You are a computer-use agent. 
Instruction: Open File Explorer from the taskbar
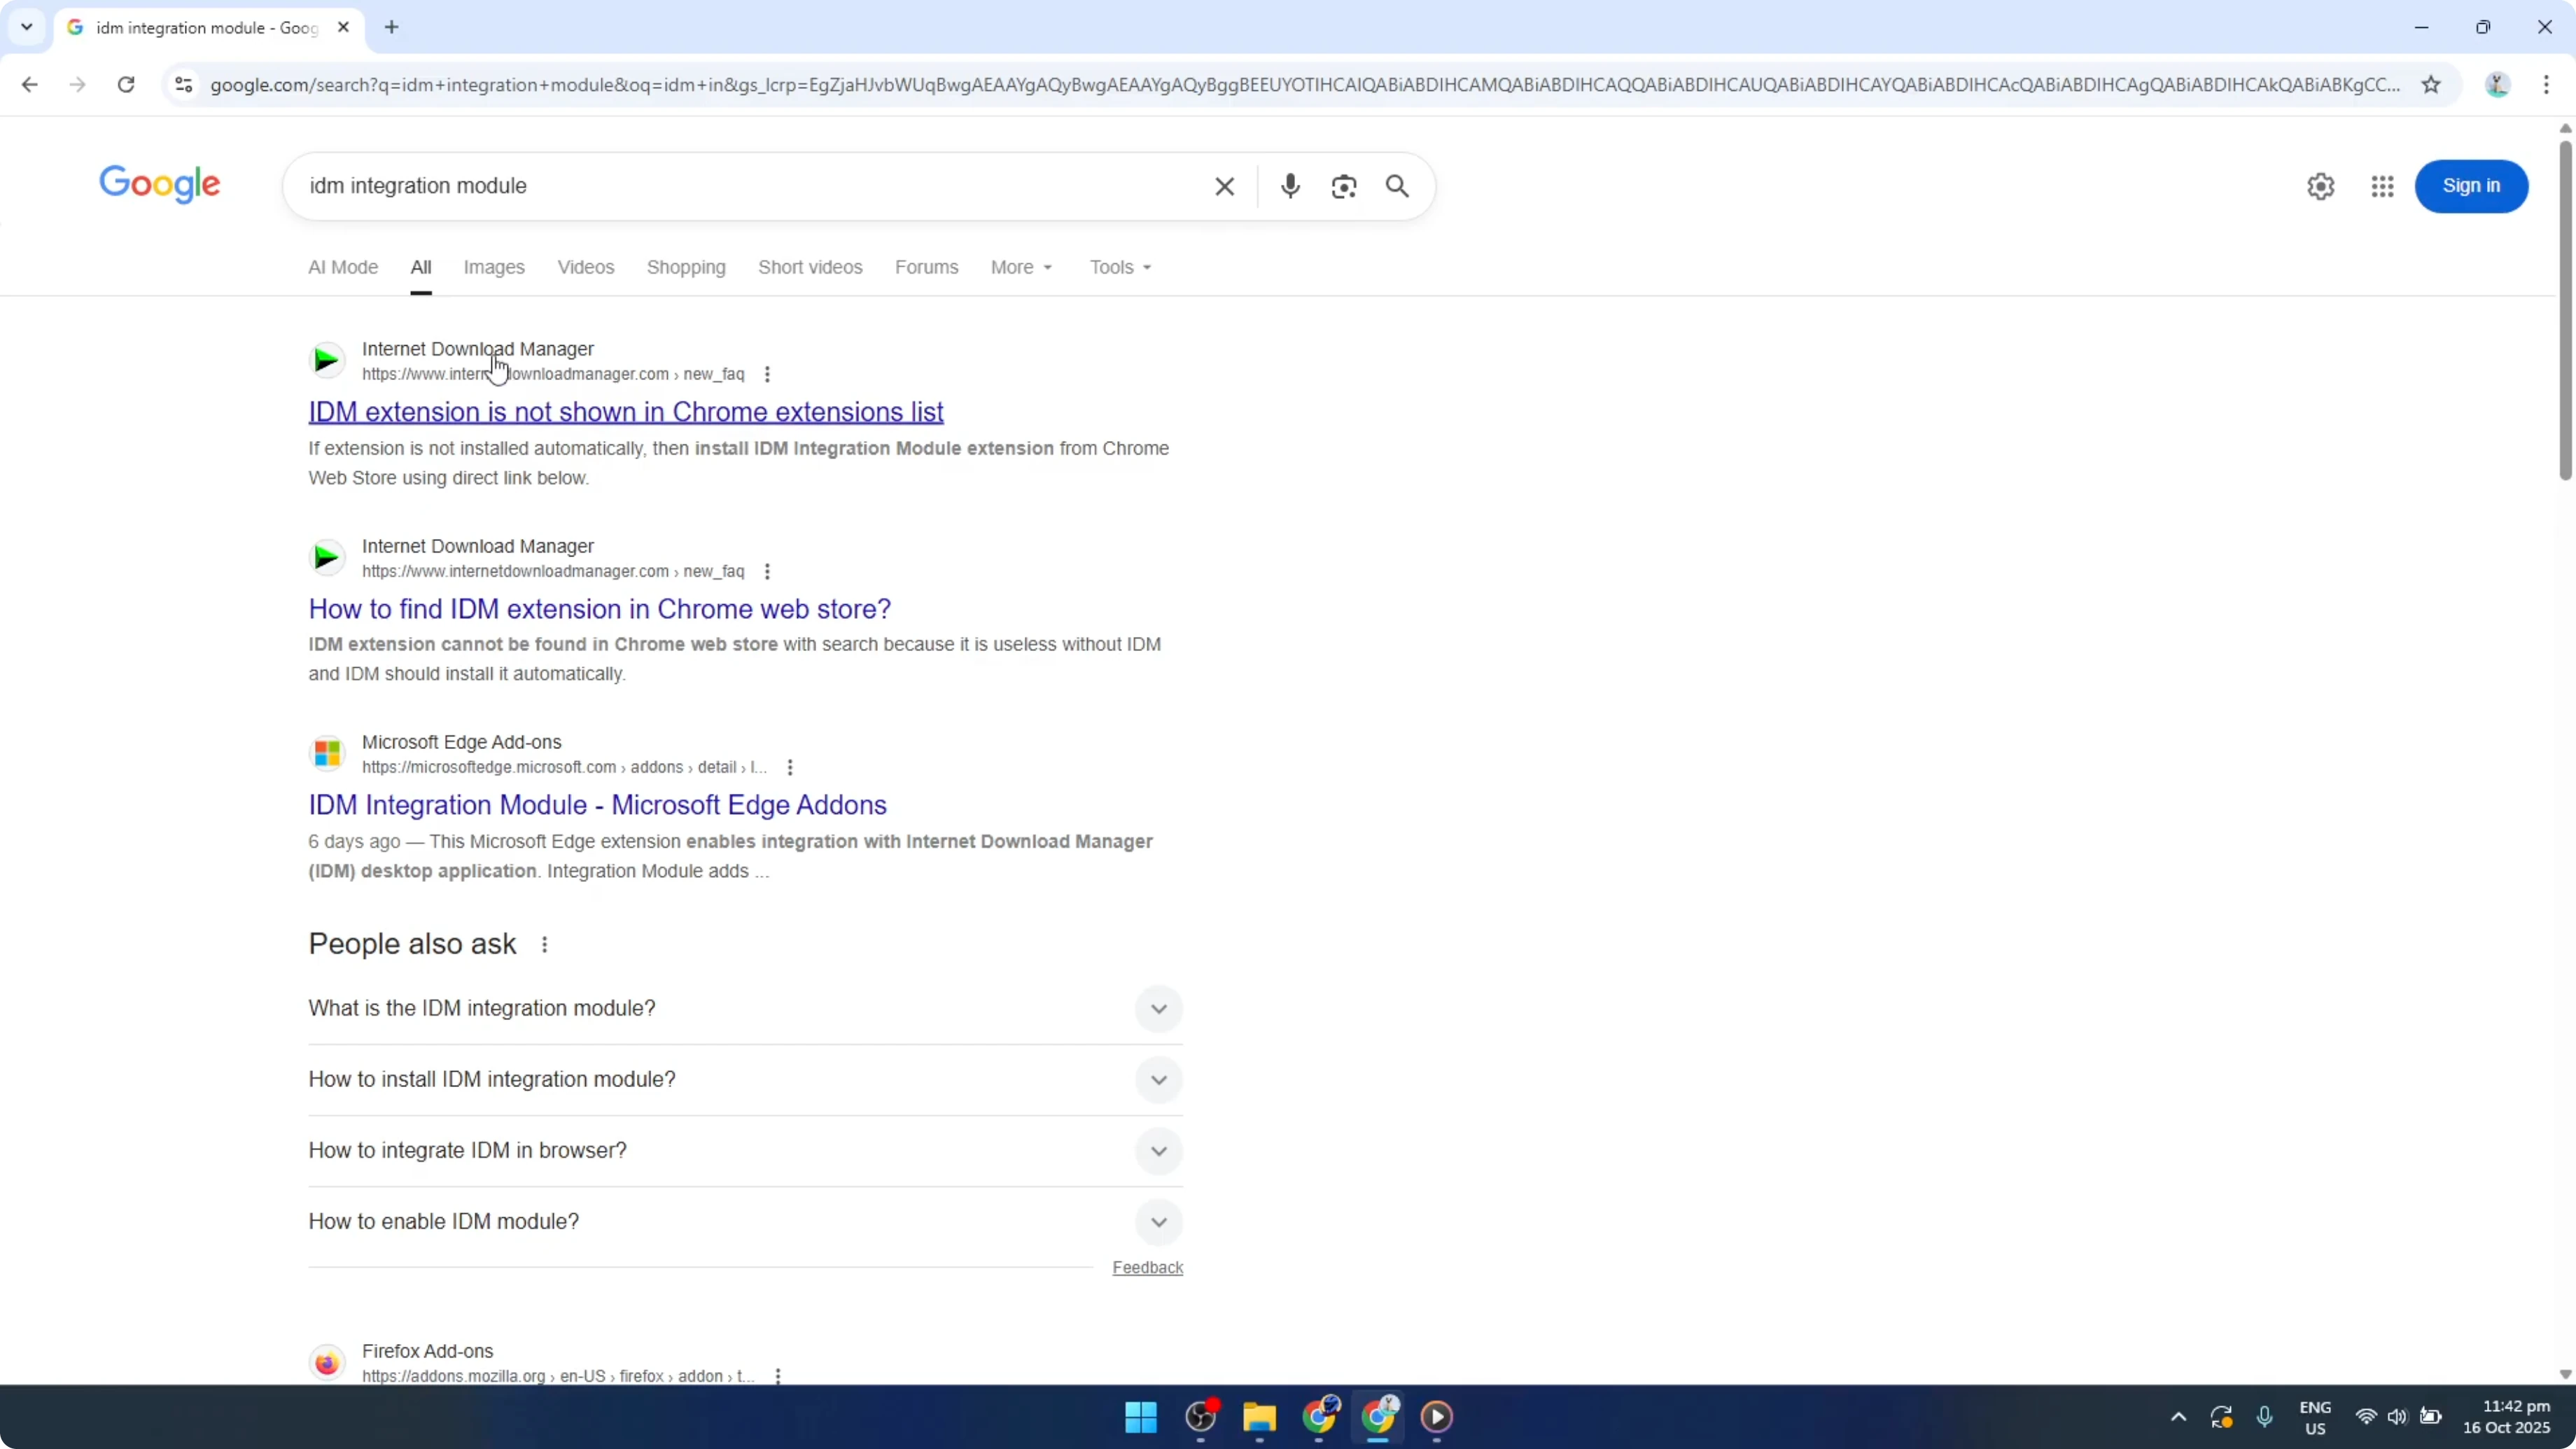pos(1258,1417)
